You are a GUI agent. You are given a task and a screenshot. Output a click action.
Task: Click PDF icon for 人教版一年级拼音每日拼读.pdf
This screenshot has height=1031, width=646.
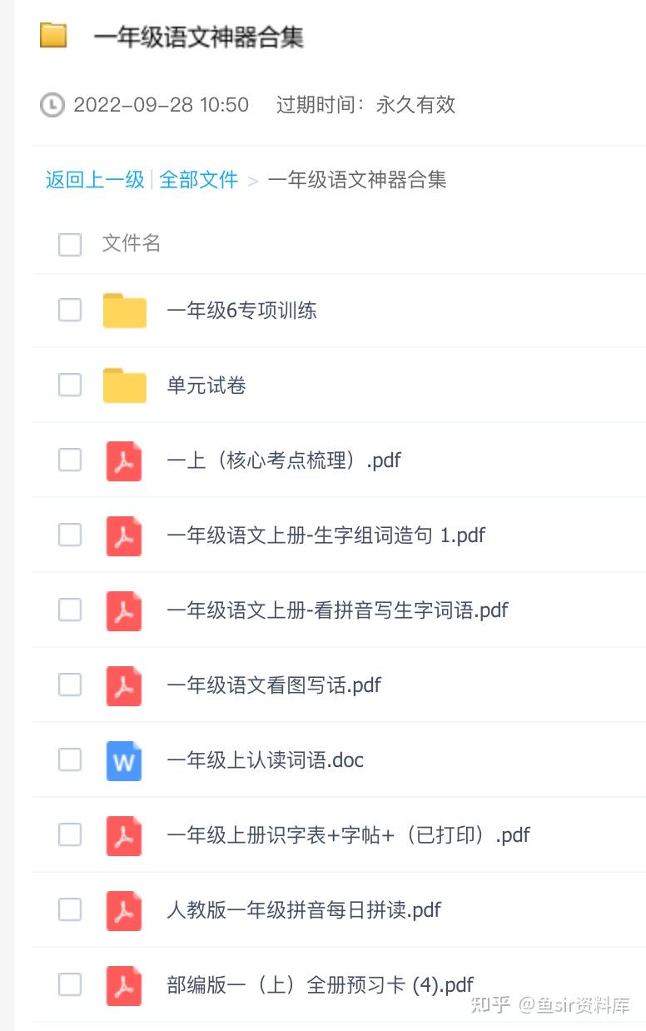click(x=124, y=910)
